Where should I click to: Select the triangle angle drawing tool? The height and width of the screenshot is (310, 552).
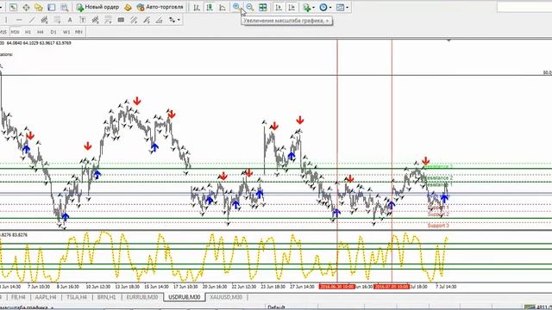(x=159, y=20)
